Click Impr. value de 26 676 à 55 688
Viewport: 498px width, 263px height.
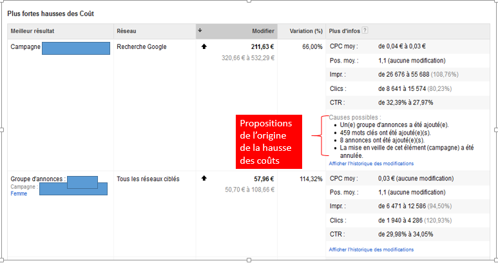coord(418,74)
